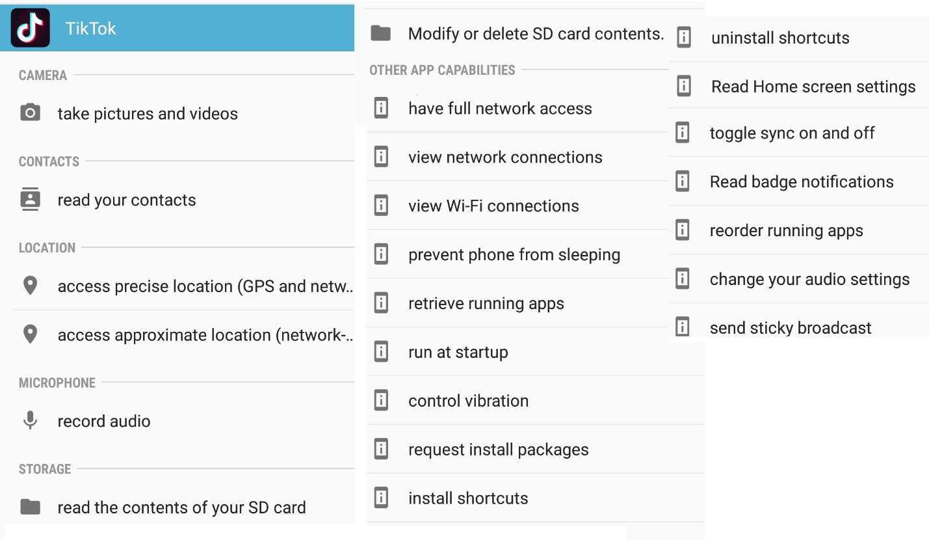Click the microphone icon by record audio
The width and height of the screenshot is (929, 540).
(30, 420)
